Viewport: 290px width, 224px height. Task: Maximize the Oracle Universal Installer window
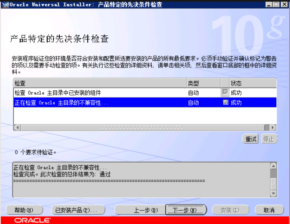coord(276,4)
